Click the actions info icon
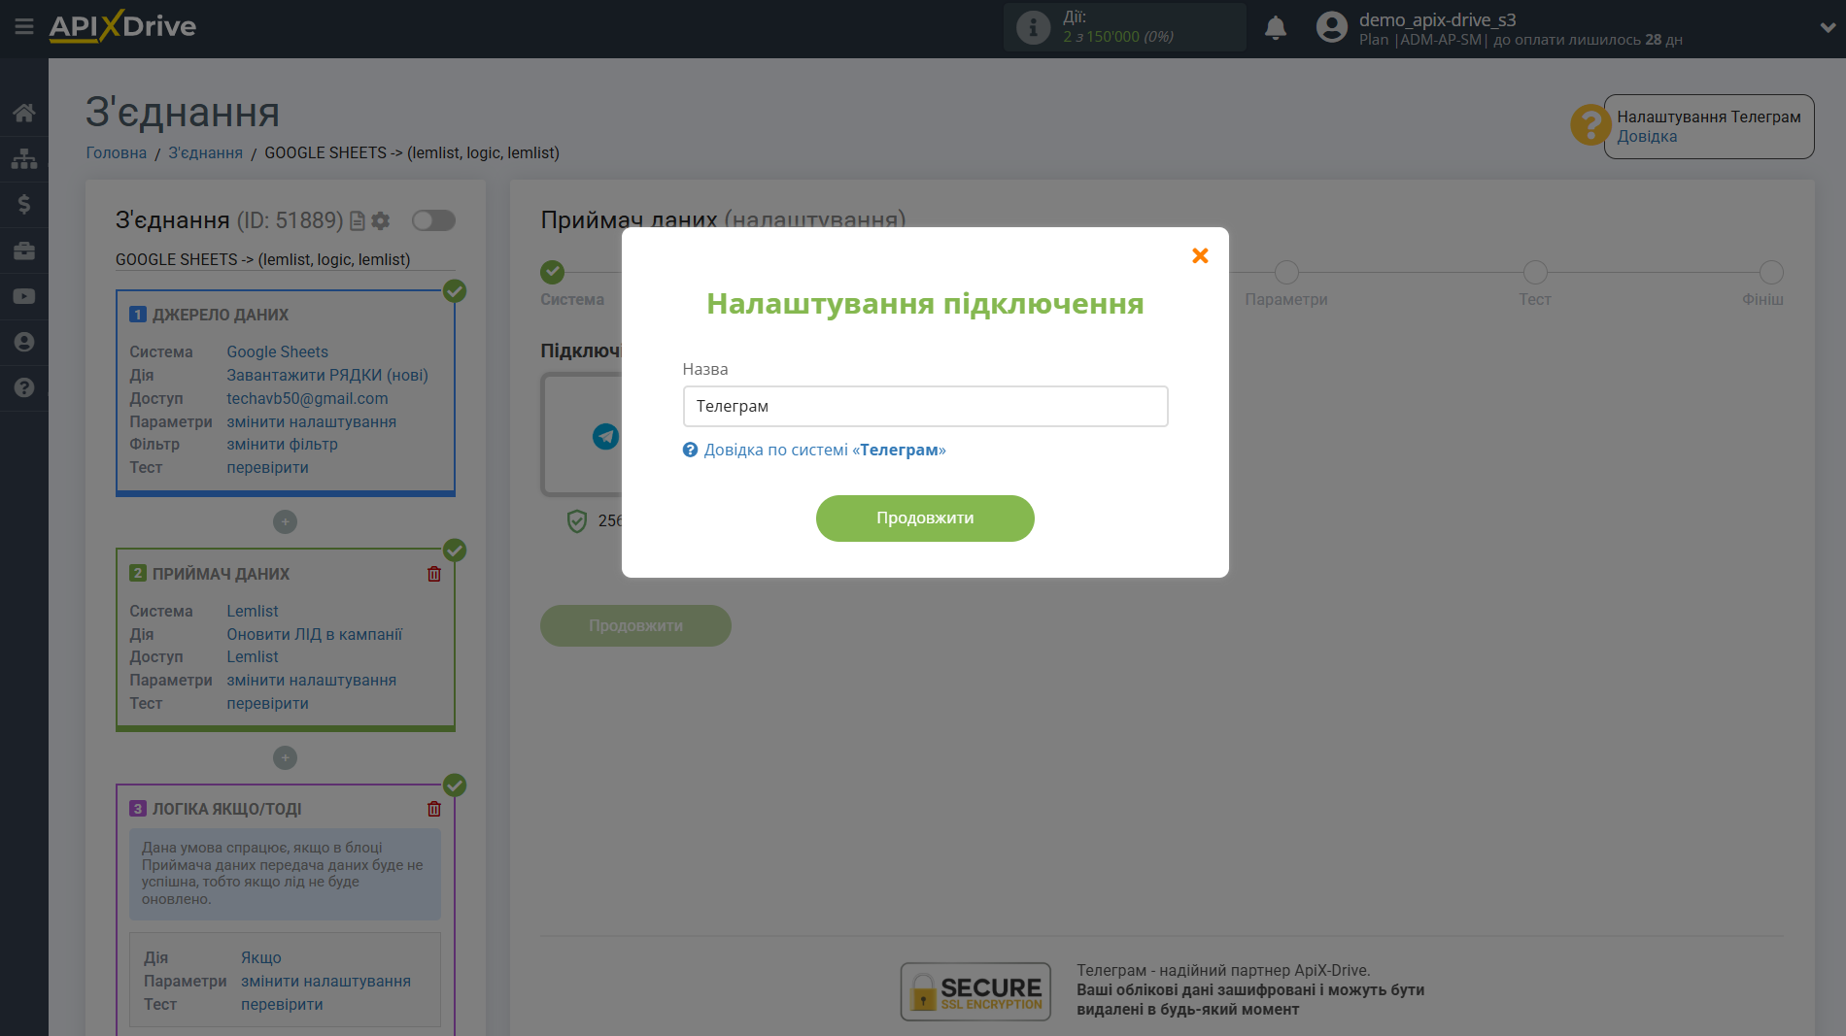This screenshot has width=1846, height=1036. tap(1033, 27)
